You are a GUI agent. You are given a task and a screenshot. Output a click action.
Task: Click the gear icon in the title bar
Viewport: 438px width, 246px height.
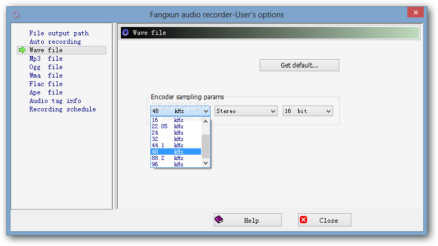[x=16, y=14]
